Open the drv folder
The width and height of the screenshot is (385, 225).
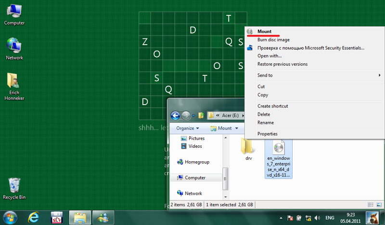(x=248, y=149)
